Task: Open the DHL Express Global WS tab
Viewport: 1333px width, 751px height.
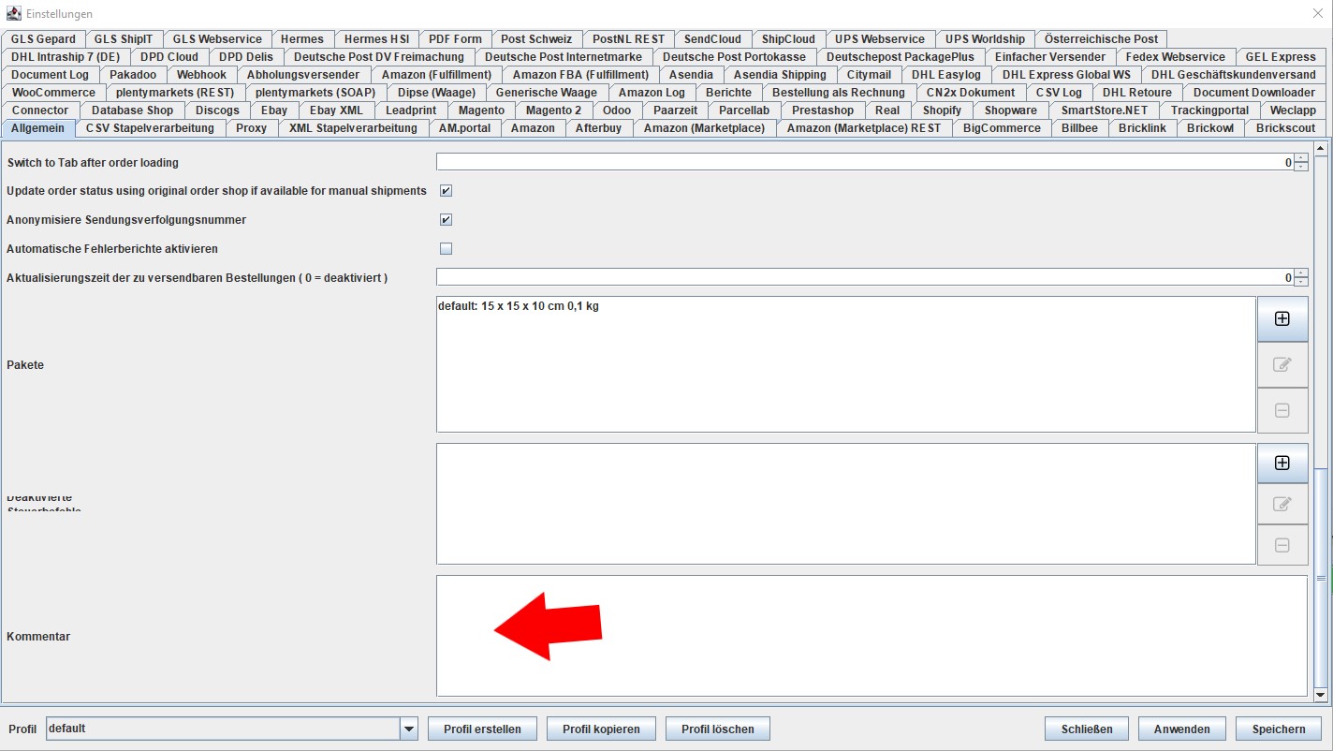Action: pyautogui.click(x=1066, y=75)
